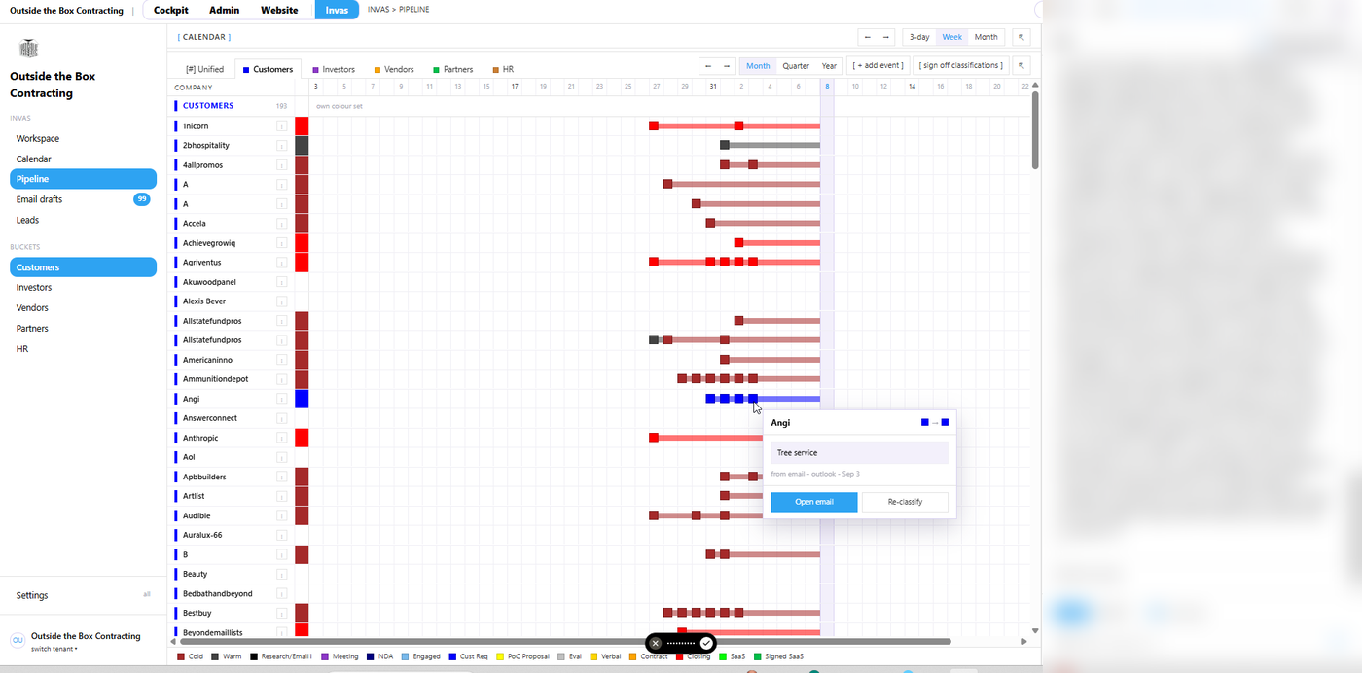This screenshot has height=673, width=1362.
Task: Open the info icon beside Angi
Action: point(282,399)
